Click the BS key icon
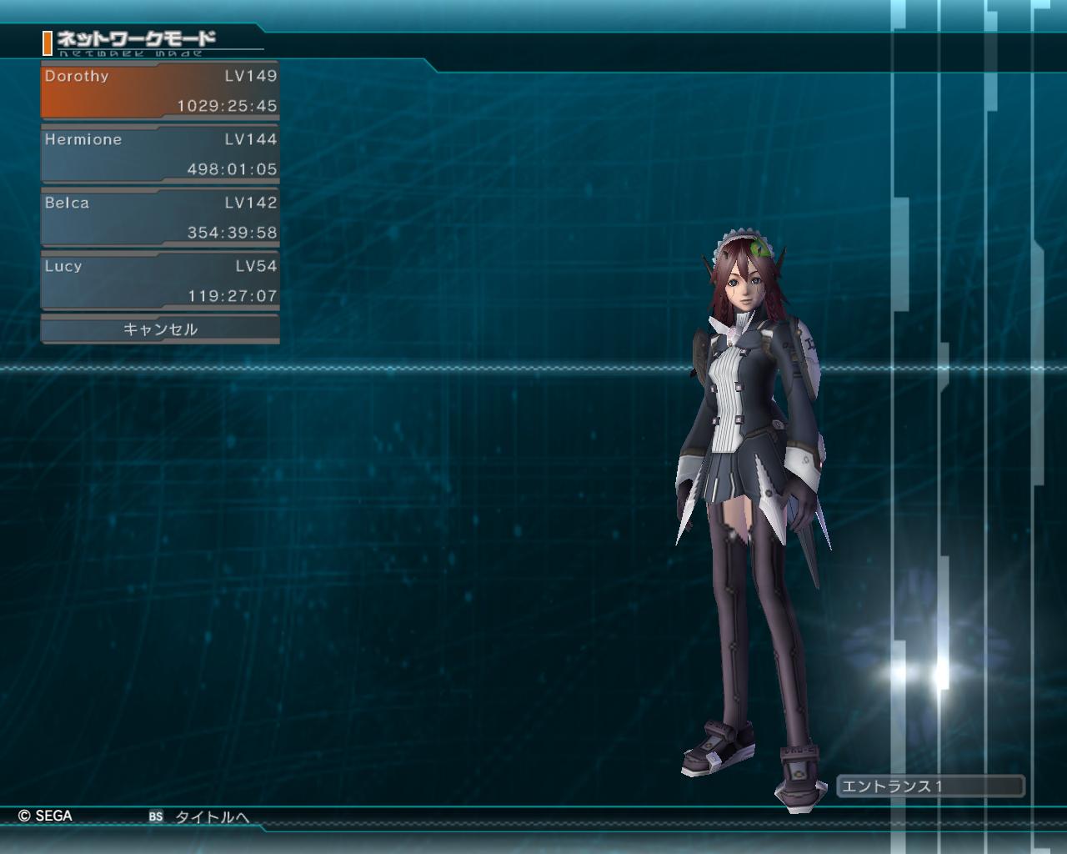Image resolution: width=1067 pixels, height=854 pixels. [156, 816]
